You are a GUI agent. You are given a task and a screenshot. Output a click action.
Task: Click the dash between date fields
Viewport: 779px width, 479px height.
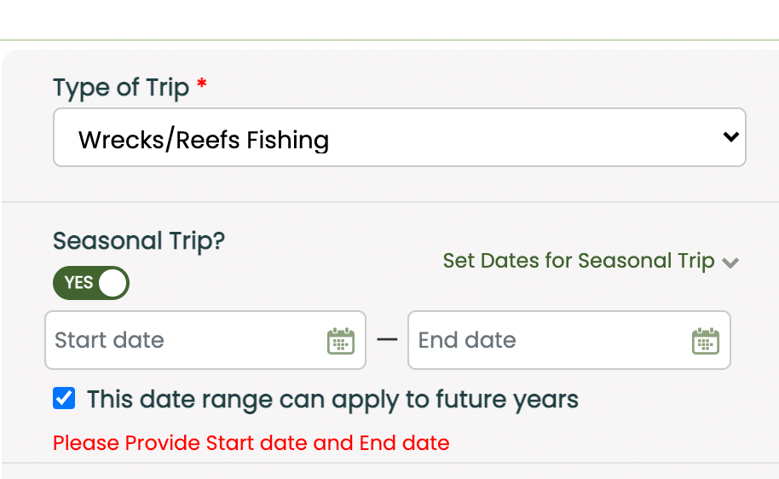[x=387, y=340]
